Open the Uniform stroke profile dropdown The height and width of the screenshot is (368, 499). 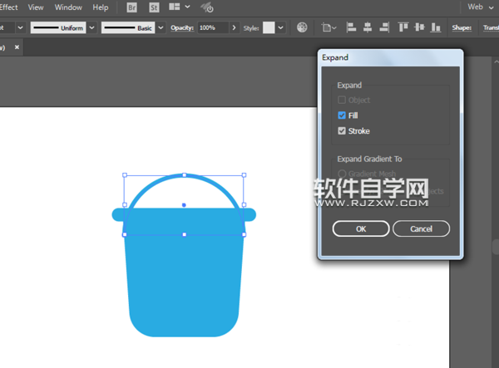click(x=91, y=27)
